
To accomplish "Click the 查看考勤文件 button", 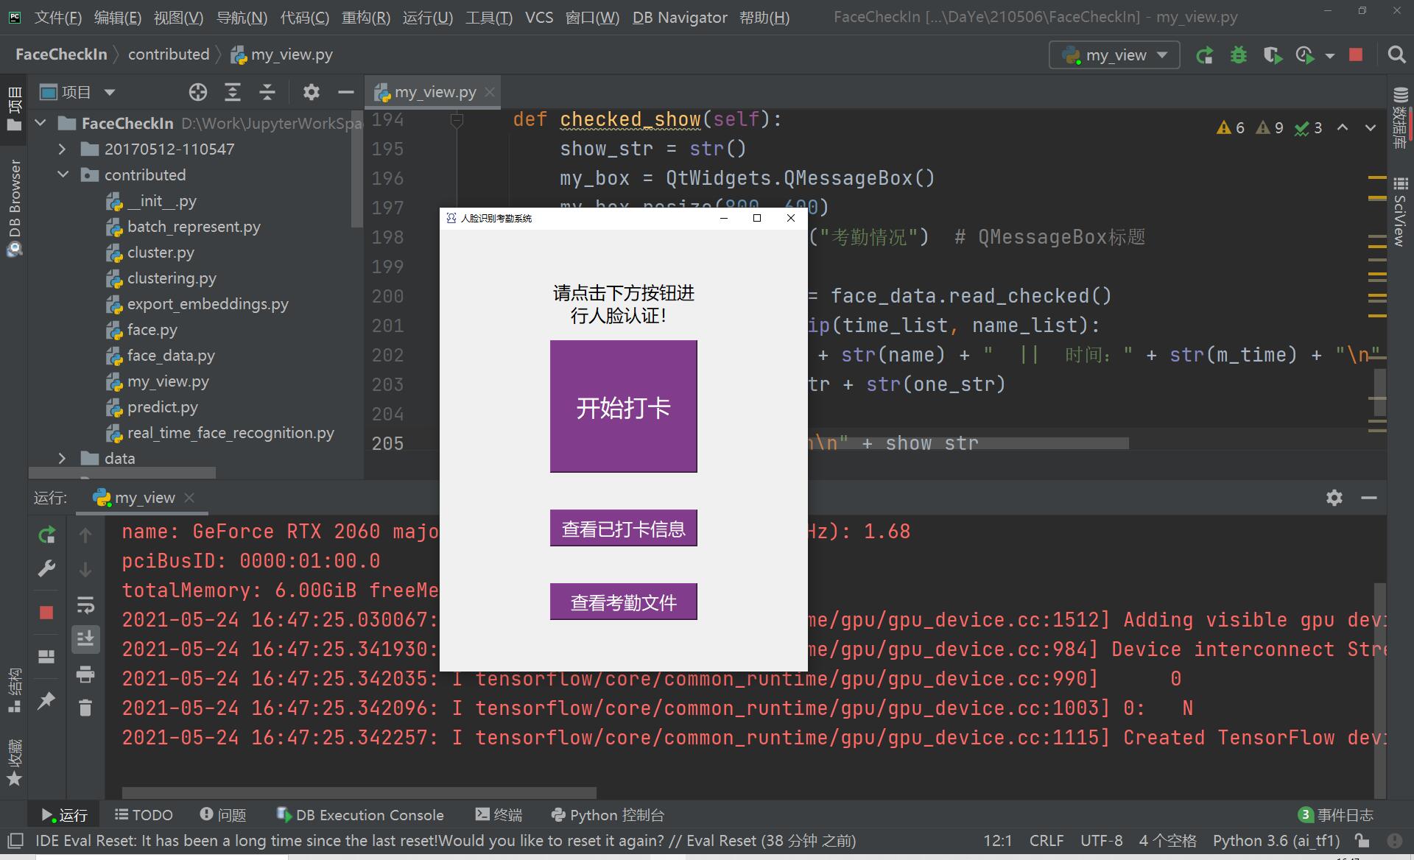I will (623, 602).
